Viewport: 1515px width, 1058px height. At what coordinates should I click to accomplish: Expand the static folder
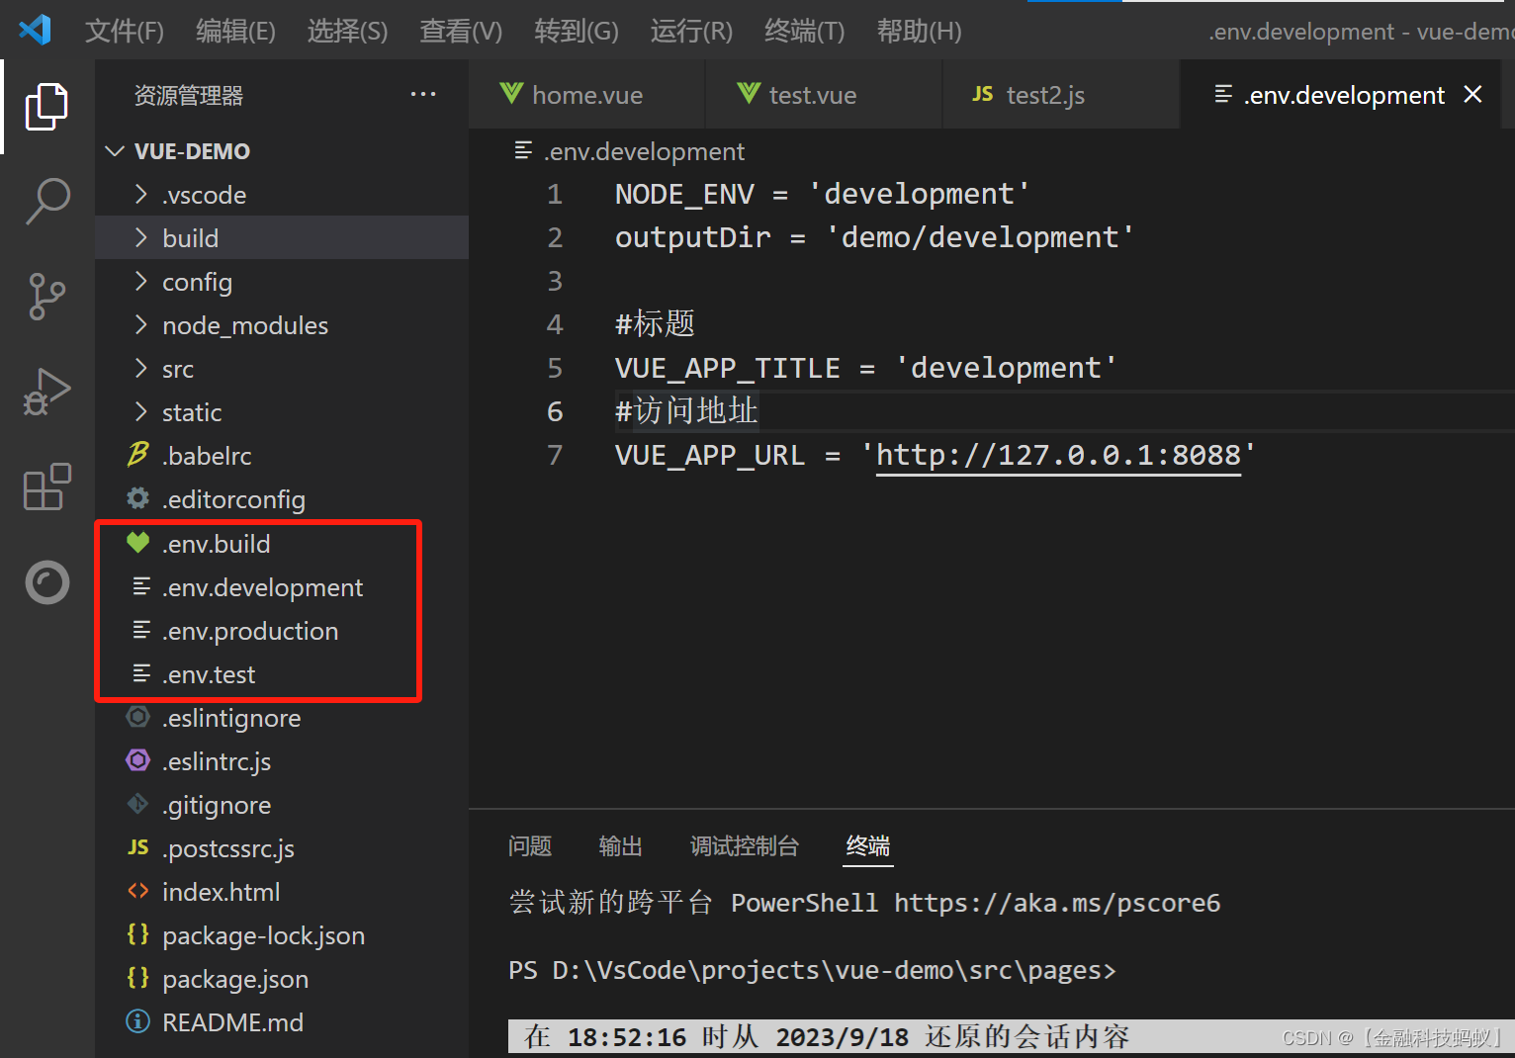[x=141, y=411]
